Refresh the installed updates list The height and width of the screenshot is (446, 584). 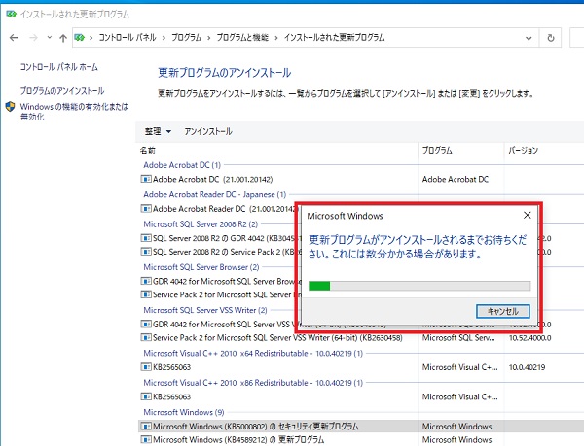tap(551, 38)
